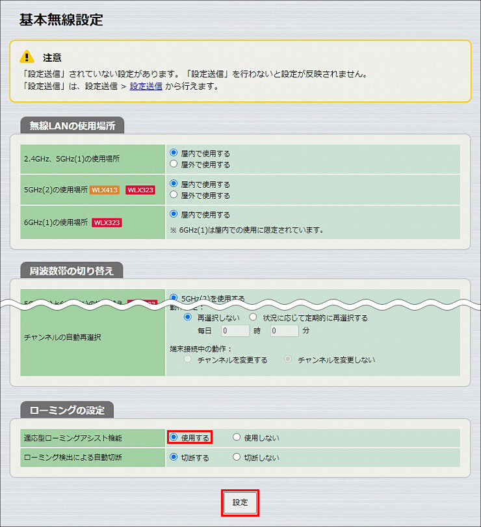
Task: Click the 周波数帯の切り替え section header
Action: [x=71, y=270]
